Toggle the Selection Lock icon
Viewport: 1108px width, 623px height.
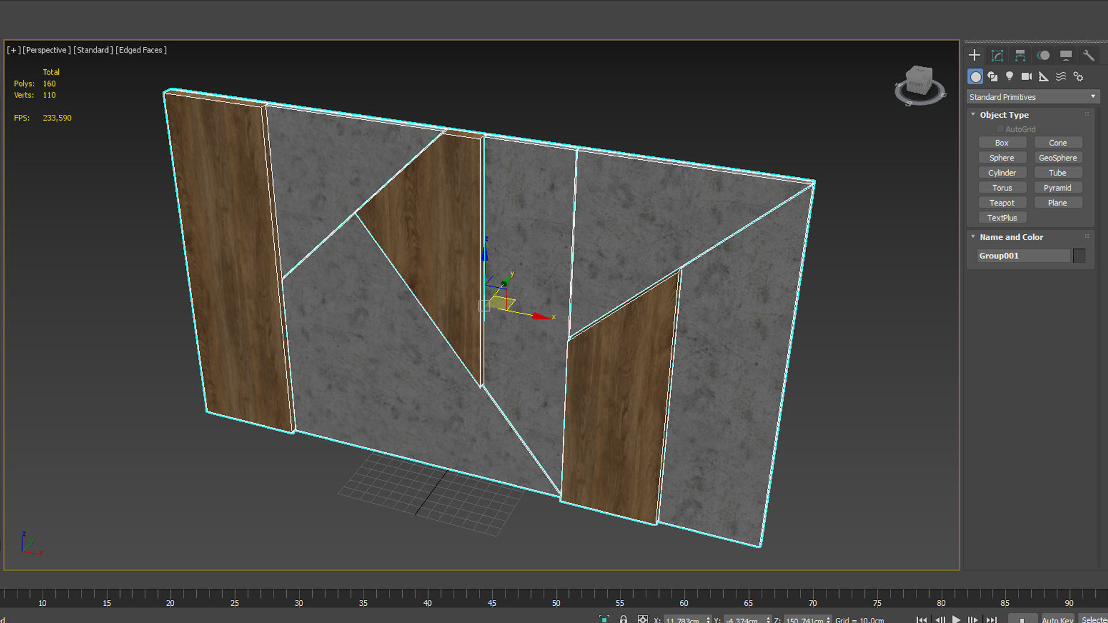[624, 620]
